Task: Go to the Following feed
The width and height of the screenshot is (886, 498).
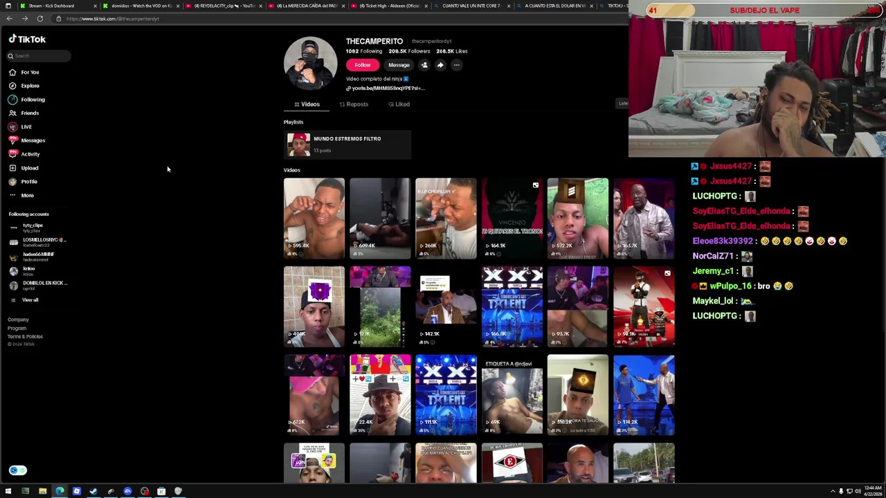Action: pyautogui.click(x=26, y=100)
